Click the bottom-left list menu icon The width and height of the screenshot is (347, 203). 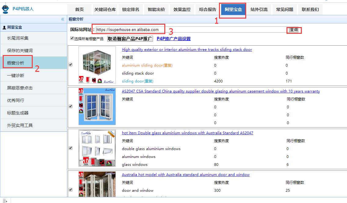(5, 201)
